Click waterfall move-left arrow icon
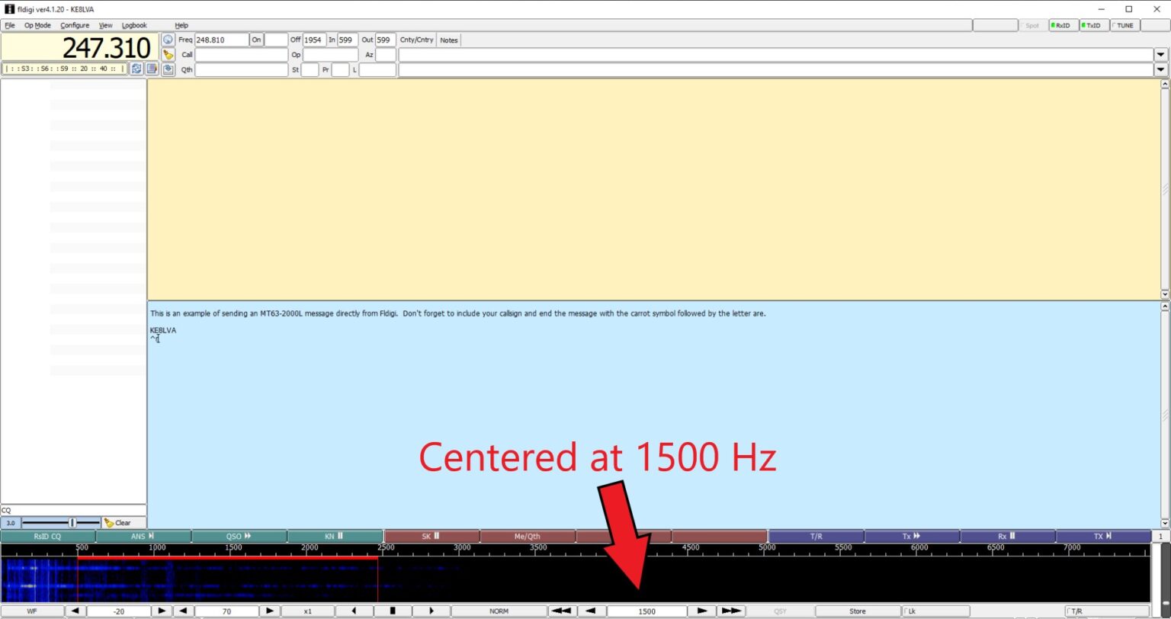The width and height of the screenshot is (1171, 619). (354, 611)
